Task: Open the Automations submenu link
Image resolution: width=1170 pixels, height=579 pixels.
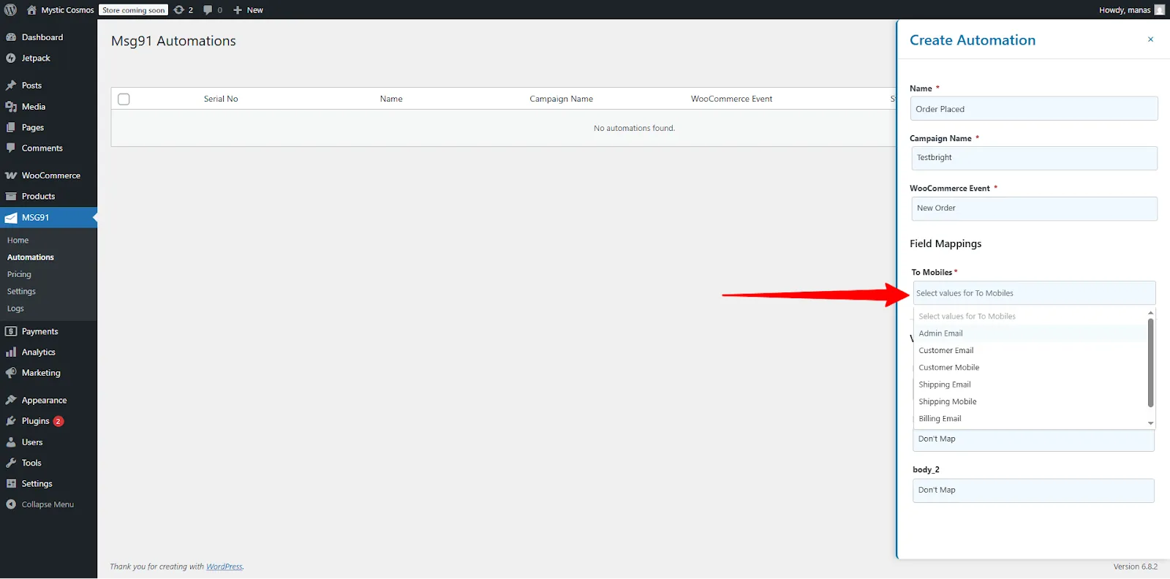Action: point(31,257)
